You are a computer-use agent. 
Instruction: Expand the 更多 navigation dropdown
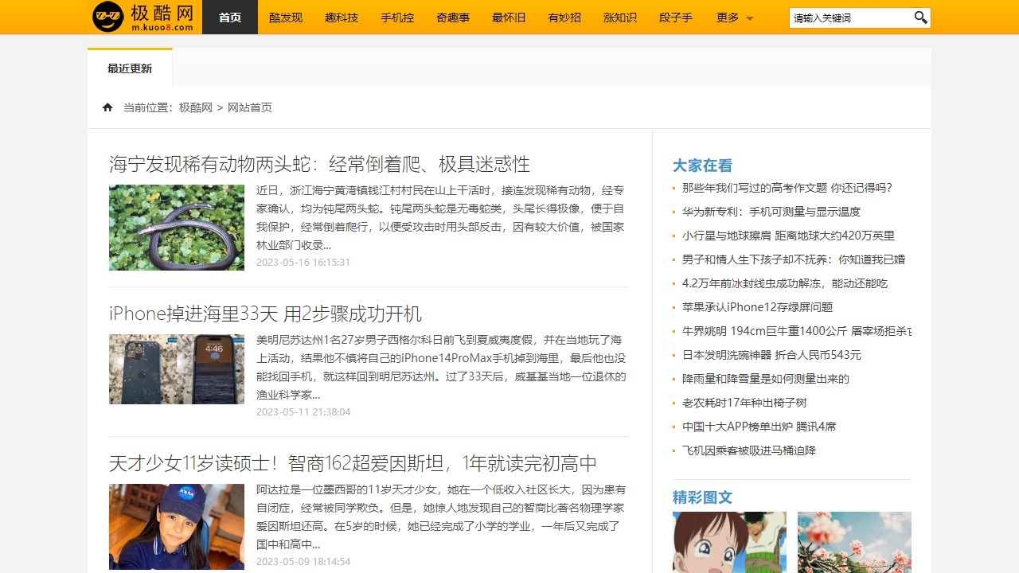[726, 17]
